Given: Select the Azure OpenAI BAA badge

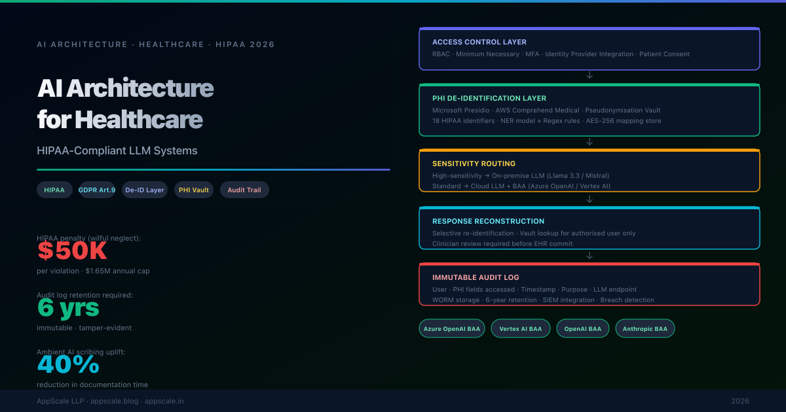Looking at the screenshot, I should coord(451,328).
